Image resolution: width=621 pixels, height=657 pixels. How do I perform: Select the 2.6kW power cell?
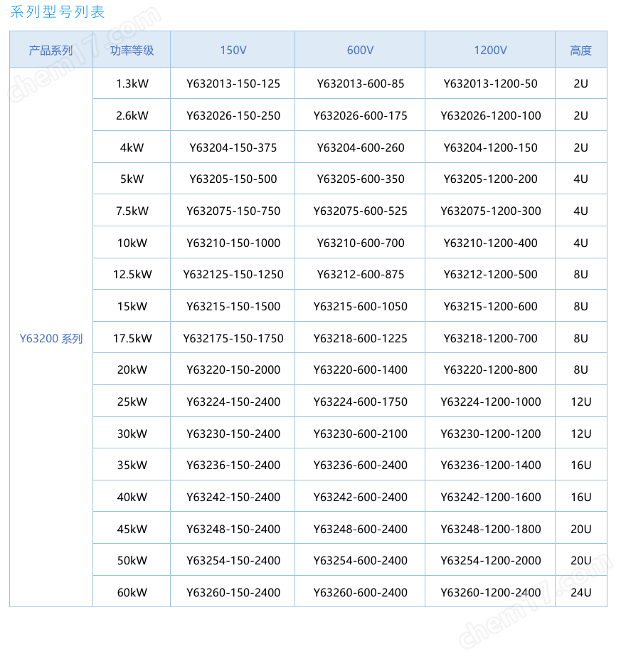(132, 115)
